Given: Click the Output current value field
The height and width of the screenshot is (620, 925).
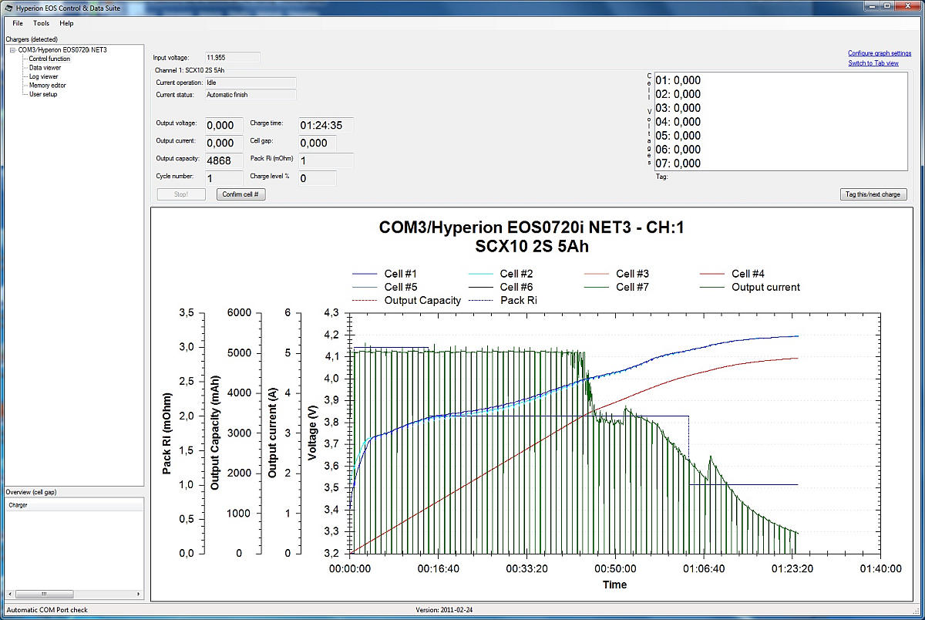Looking at the screenshot, I should [224, 143].
